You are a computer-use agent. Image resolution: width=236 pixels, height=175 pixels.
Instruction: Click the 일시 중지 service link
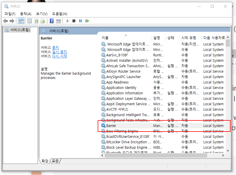[60, 52]
